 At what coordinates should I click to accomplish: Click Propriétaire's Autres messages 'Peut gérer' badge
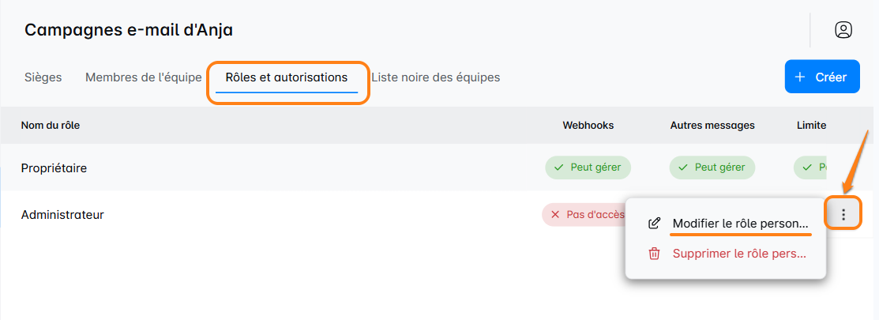[x=712, y=168]
